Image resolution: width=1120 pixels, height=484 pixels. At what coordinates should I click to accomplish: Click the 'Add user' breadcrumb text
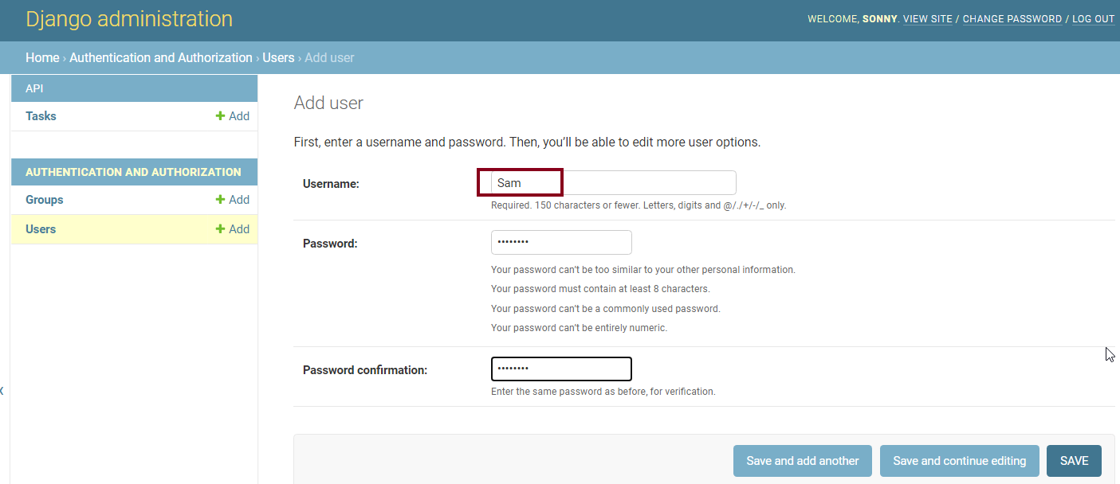[329, 57]
